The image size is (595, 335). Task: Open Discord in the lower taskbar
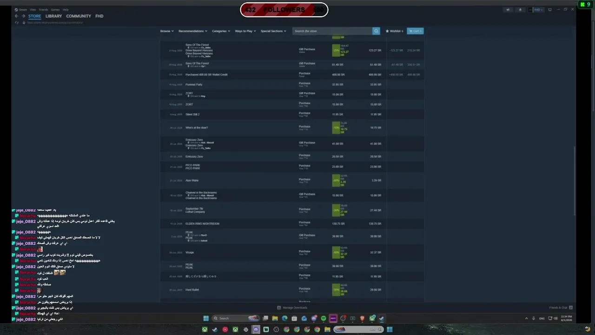click(x=256, y=329)
